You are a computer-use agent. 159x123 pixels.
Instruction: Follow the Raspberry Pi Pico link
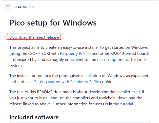point(75,53)
